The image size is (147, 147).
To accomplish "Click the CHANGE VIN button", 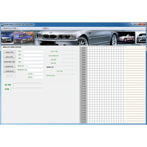I will [9, 61].
